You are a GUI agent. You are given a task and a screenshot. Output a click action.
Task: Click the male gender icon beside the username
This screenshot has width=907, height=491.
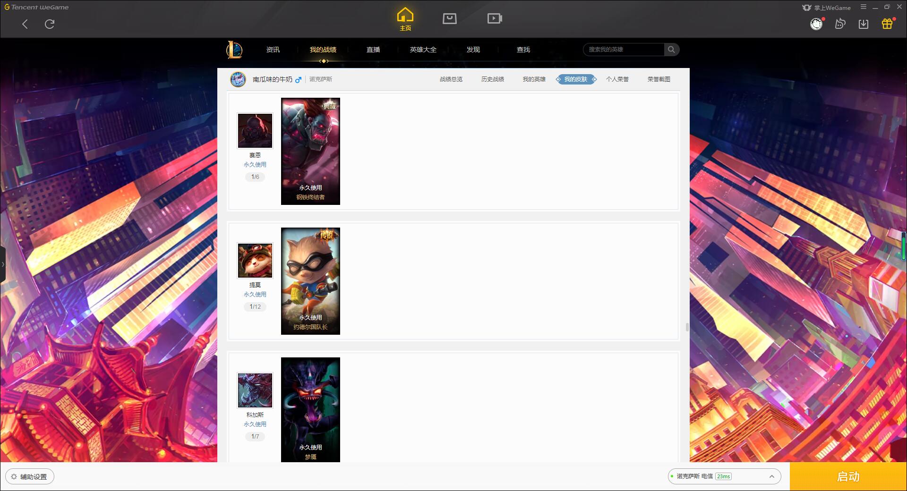click(298, 80)
